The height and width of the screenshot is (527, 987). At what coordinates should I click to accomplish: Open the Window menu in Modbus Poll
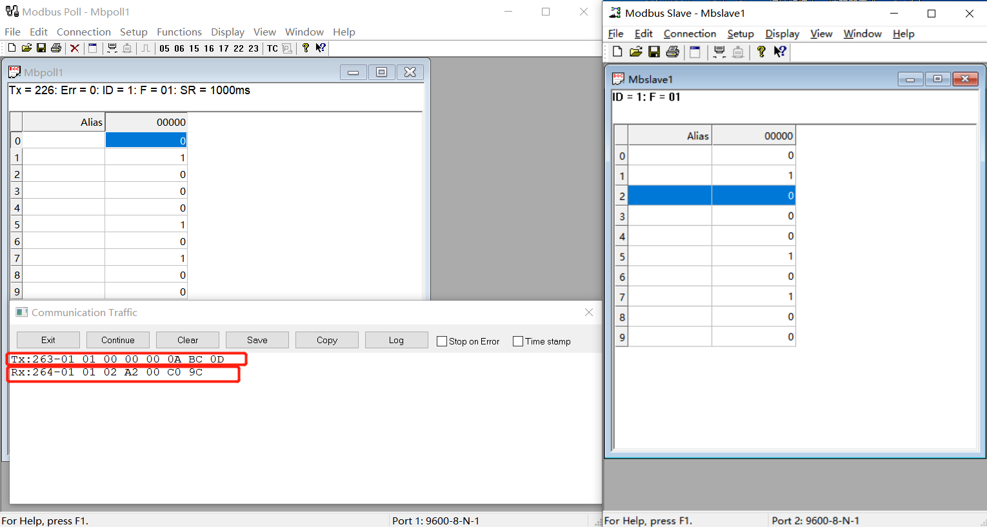click(x=304, y=32)
